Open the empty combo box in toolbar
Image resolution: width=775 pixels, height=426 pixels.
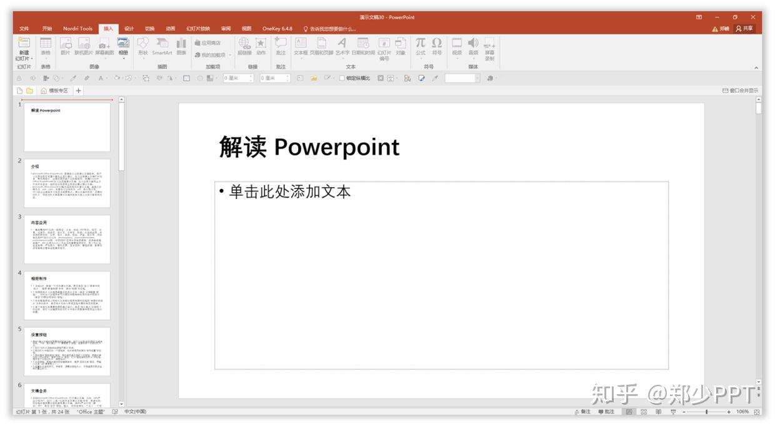point(462,78)
